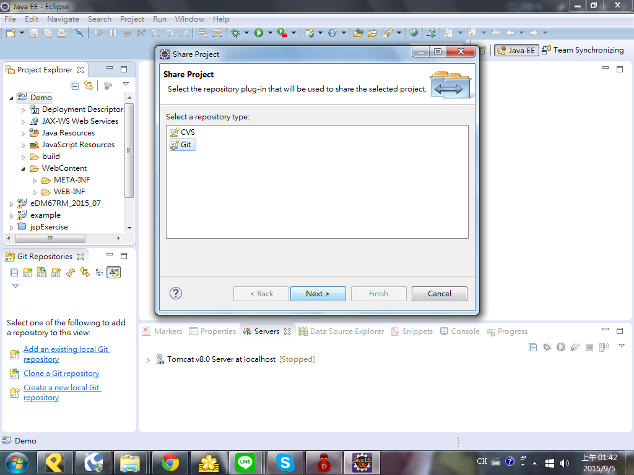Select CVS repository type
Image resolution: width=634 pixels, height=475 pixels.
pos(183,132)
